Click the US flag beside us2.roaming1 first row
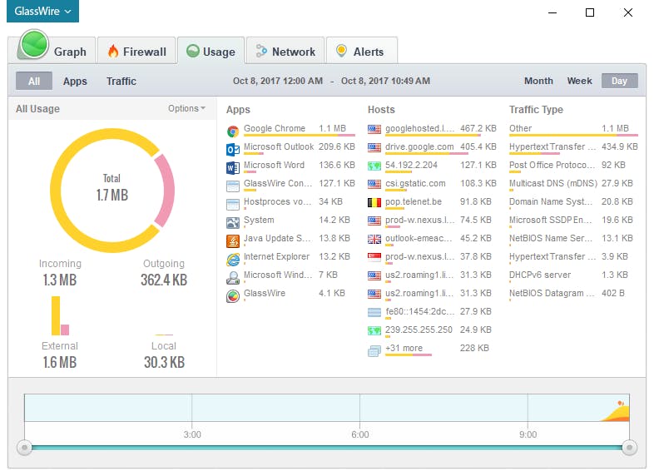This screenshot has height=476, width=654. [374, 275]
